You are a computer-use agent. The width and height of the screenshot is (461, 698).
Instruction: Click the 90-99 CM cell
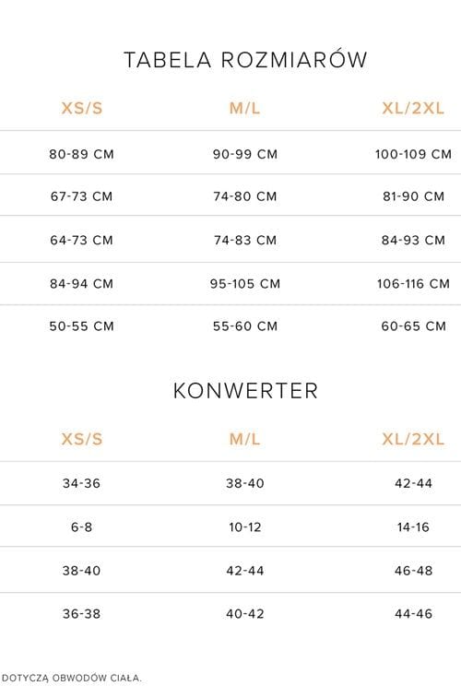pyautogui.click(x=245, y=154)
